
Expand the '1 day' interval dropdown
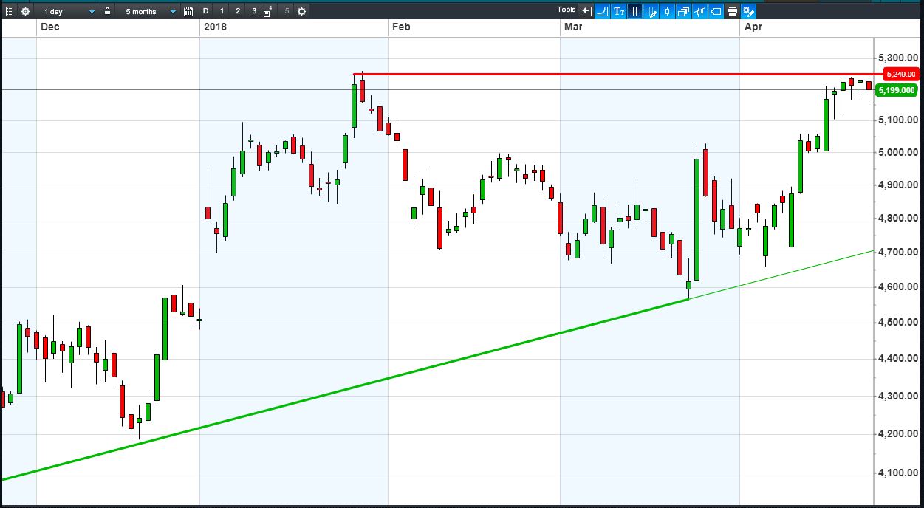(x=66, y=11)
